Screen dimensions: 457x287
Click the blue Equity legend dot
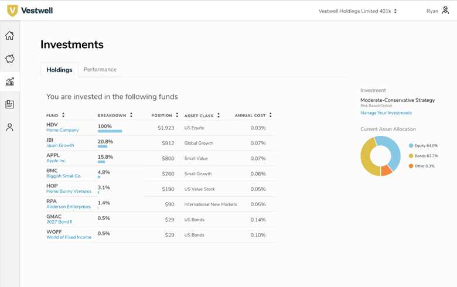point(411,146)
